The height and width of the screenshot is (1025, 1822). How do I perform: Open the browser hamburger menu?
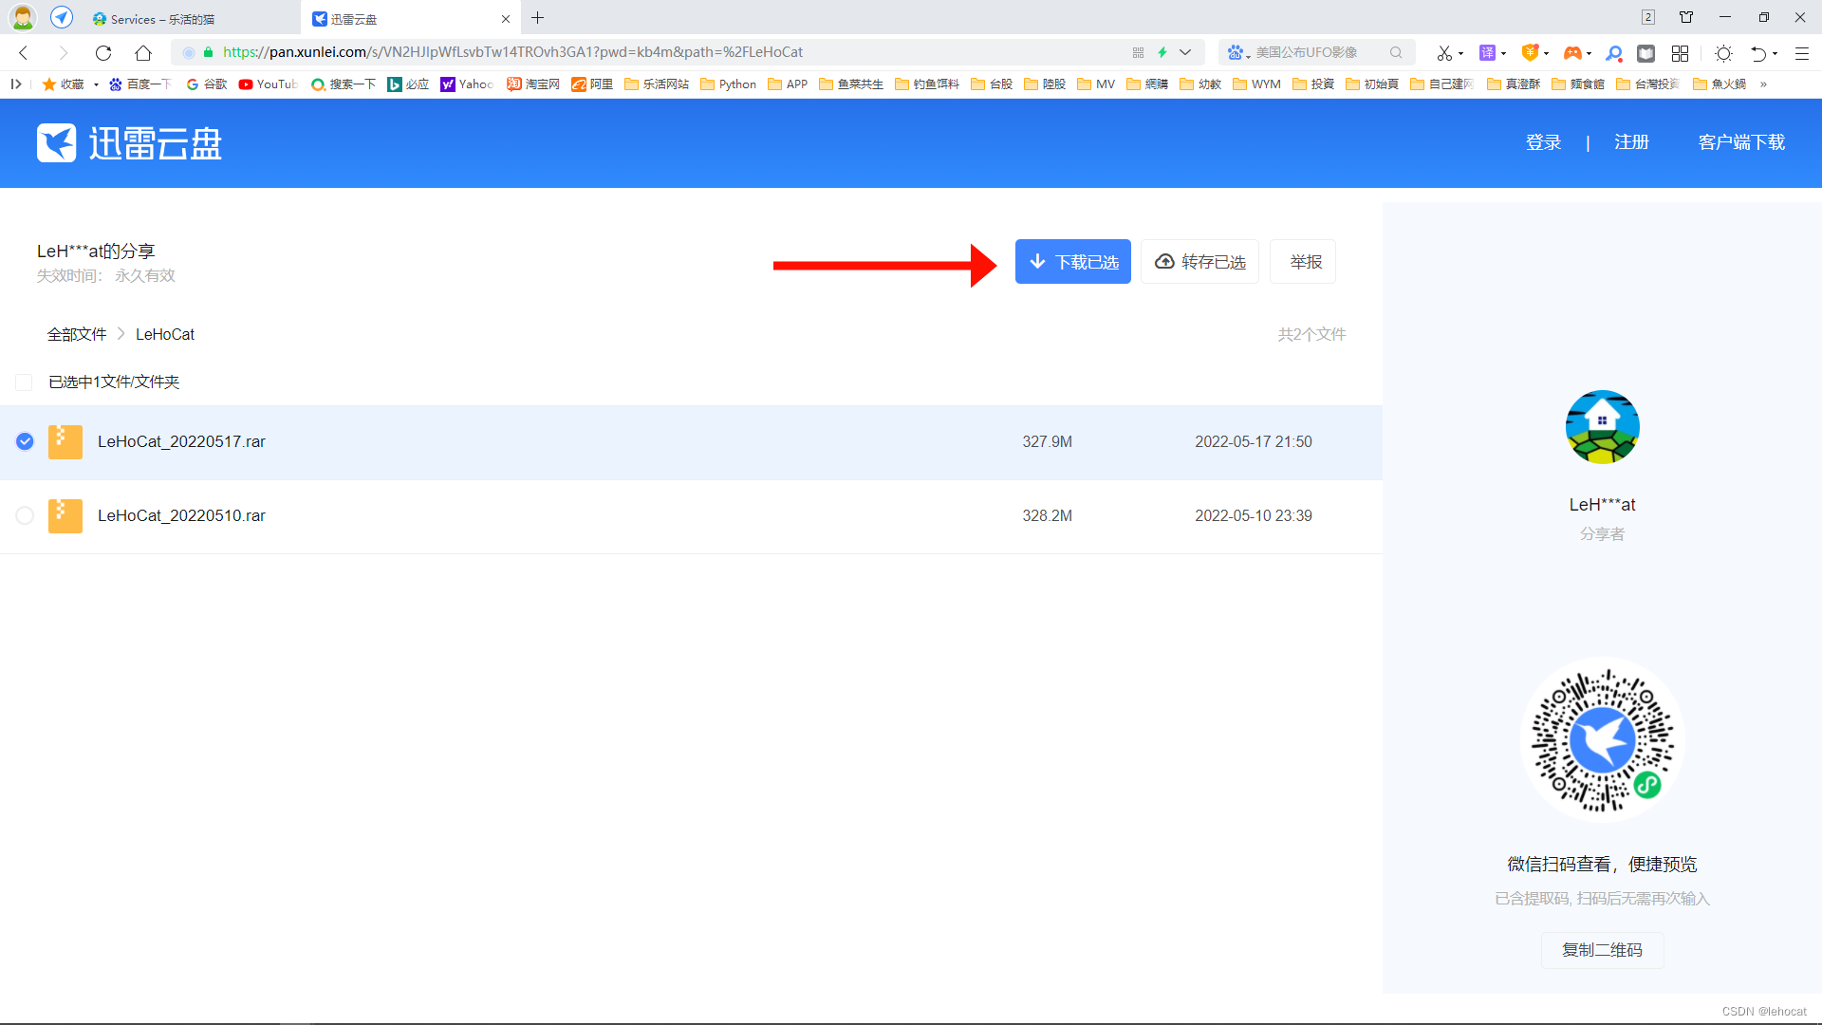(x=1802, y=54)
